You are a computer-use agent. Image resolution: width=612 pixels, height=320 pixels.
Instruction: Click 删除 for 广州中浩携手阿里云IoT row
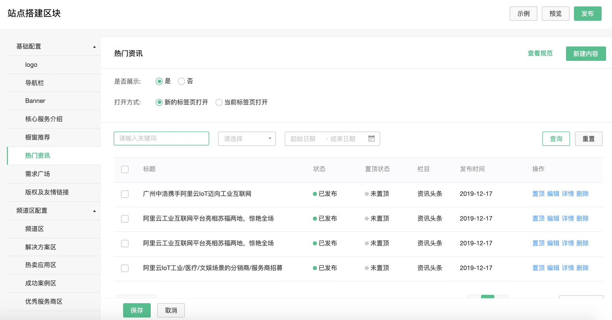coord(583,194)
